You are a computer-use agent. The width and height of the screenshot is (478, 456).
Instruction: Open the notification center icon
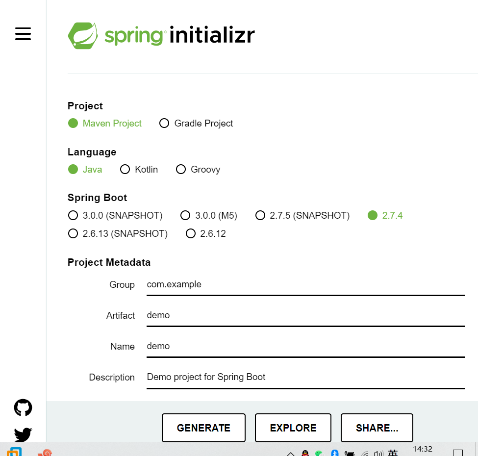[x=457, y=453]
